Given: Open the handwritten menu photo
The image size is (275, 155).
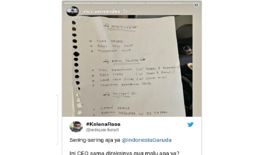Looking at the screenshot, I should pyautogui.click(x=132, y=66).
